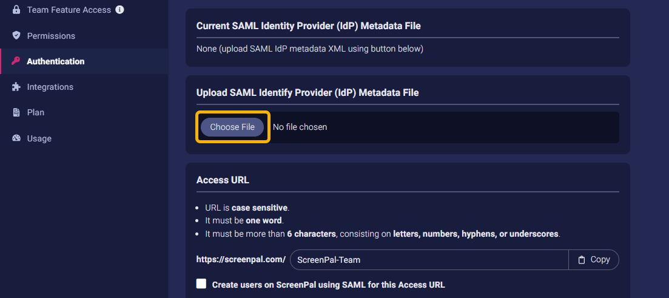Viewport: 669px width, 298px height.
Task: Click the Create users on ScreenPal label text
Action: (329, 285)
